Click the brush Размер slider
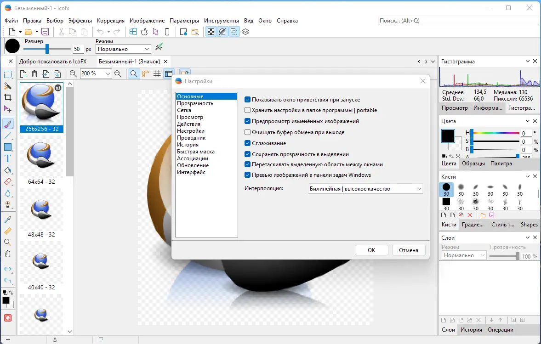541x344 pixels. (x=47, y=49)
